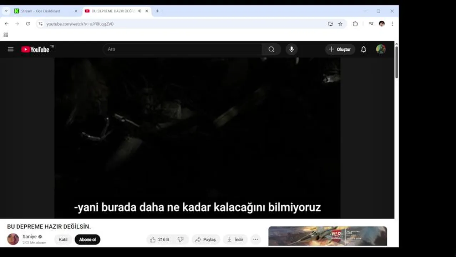This screenshot has height=257, width=456.
Task: Like the video (216 B)
Action: [x=159, y=240]
